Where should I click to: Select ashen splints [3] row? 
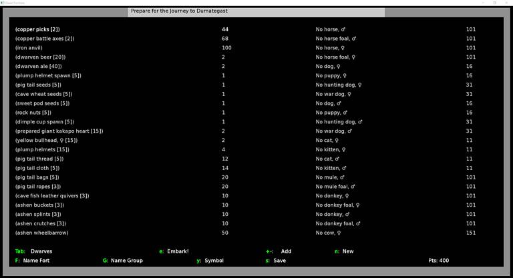[x=38, y=214]
